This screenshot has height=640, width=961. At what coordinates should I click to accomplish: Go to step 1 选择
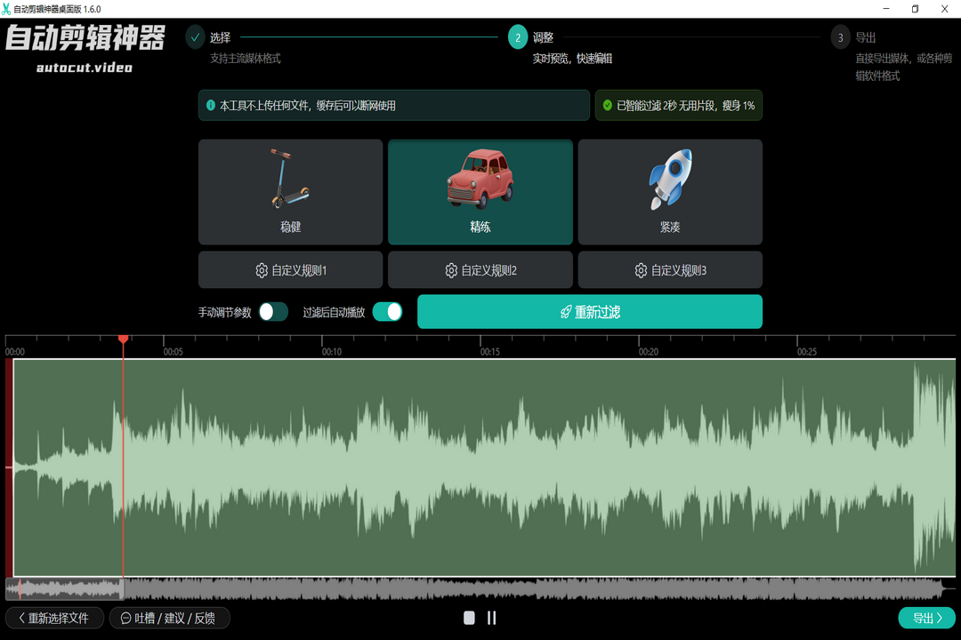tap(196, 38)
